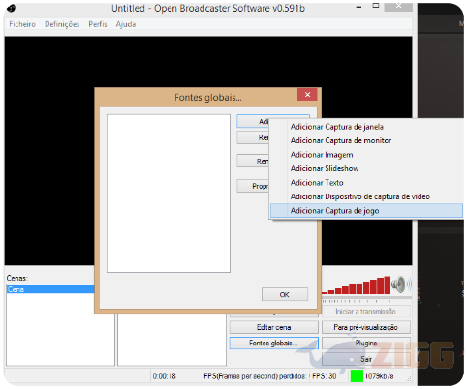The height and width of the screenshot is (389, 467).
Task: Click the green stream status indicator
Action: click(357, 376)
